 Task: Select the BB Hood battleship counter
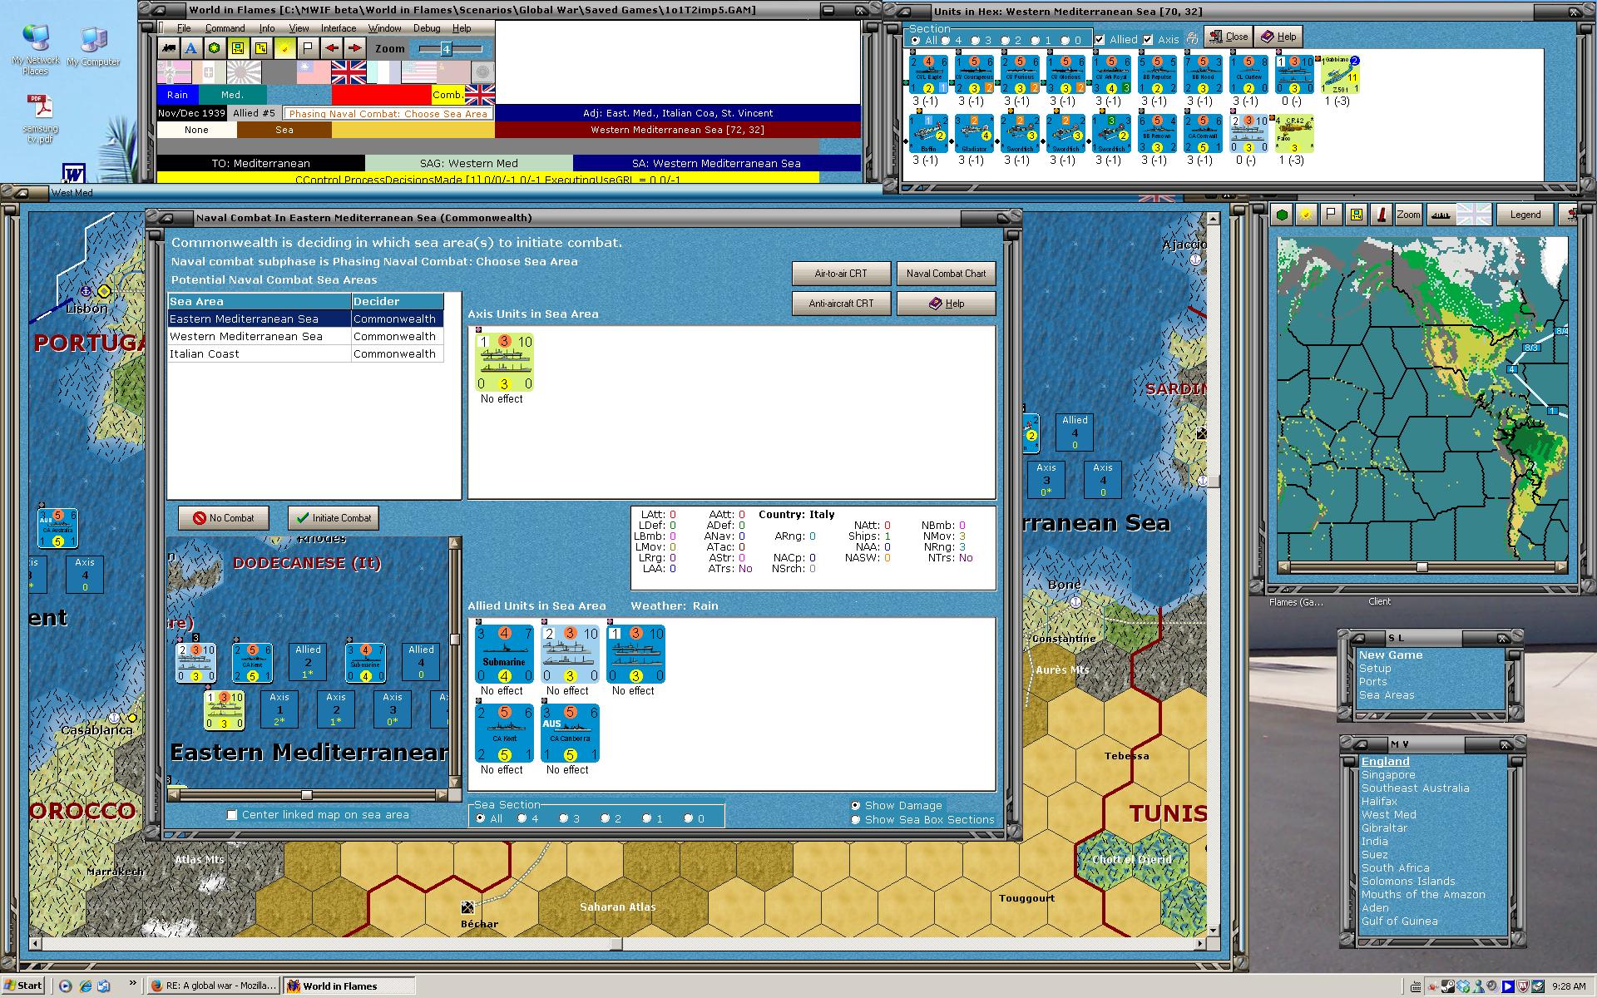click(x=1203, y=75)
